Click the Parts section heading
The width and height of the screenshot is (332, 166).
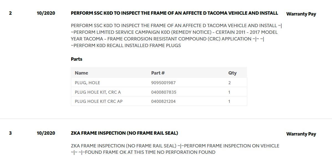click(x=76, y=59)
